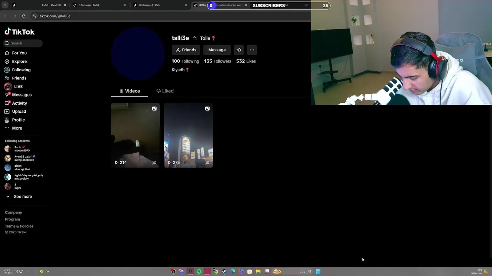Screen dimensions: 492x276
Task: Switch to the Videos tab
Action: click(130, 91)
